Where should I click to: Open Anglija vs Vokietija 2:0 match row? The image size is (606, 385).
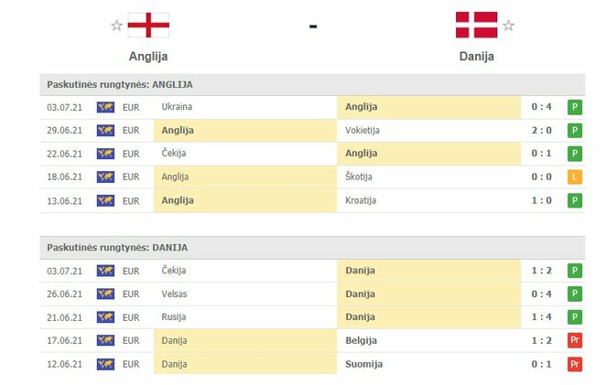click(312, 131)
